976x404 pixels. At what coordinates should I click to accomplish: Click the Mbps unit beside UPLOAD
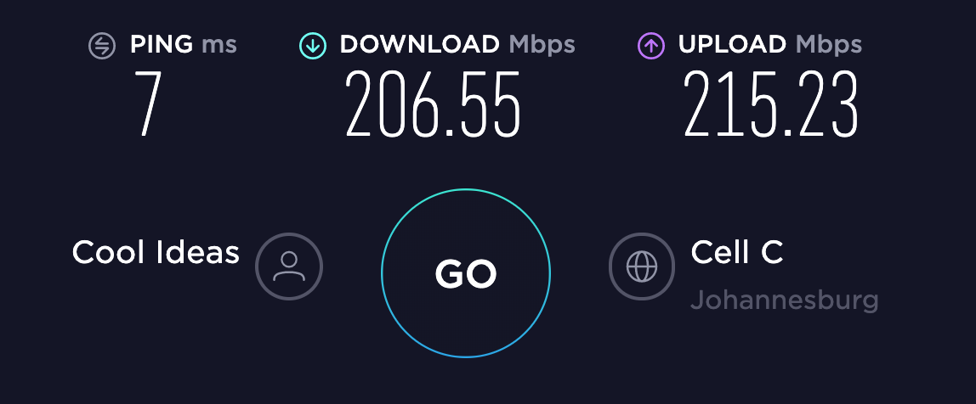click(x=828, y=46)
